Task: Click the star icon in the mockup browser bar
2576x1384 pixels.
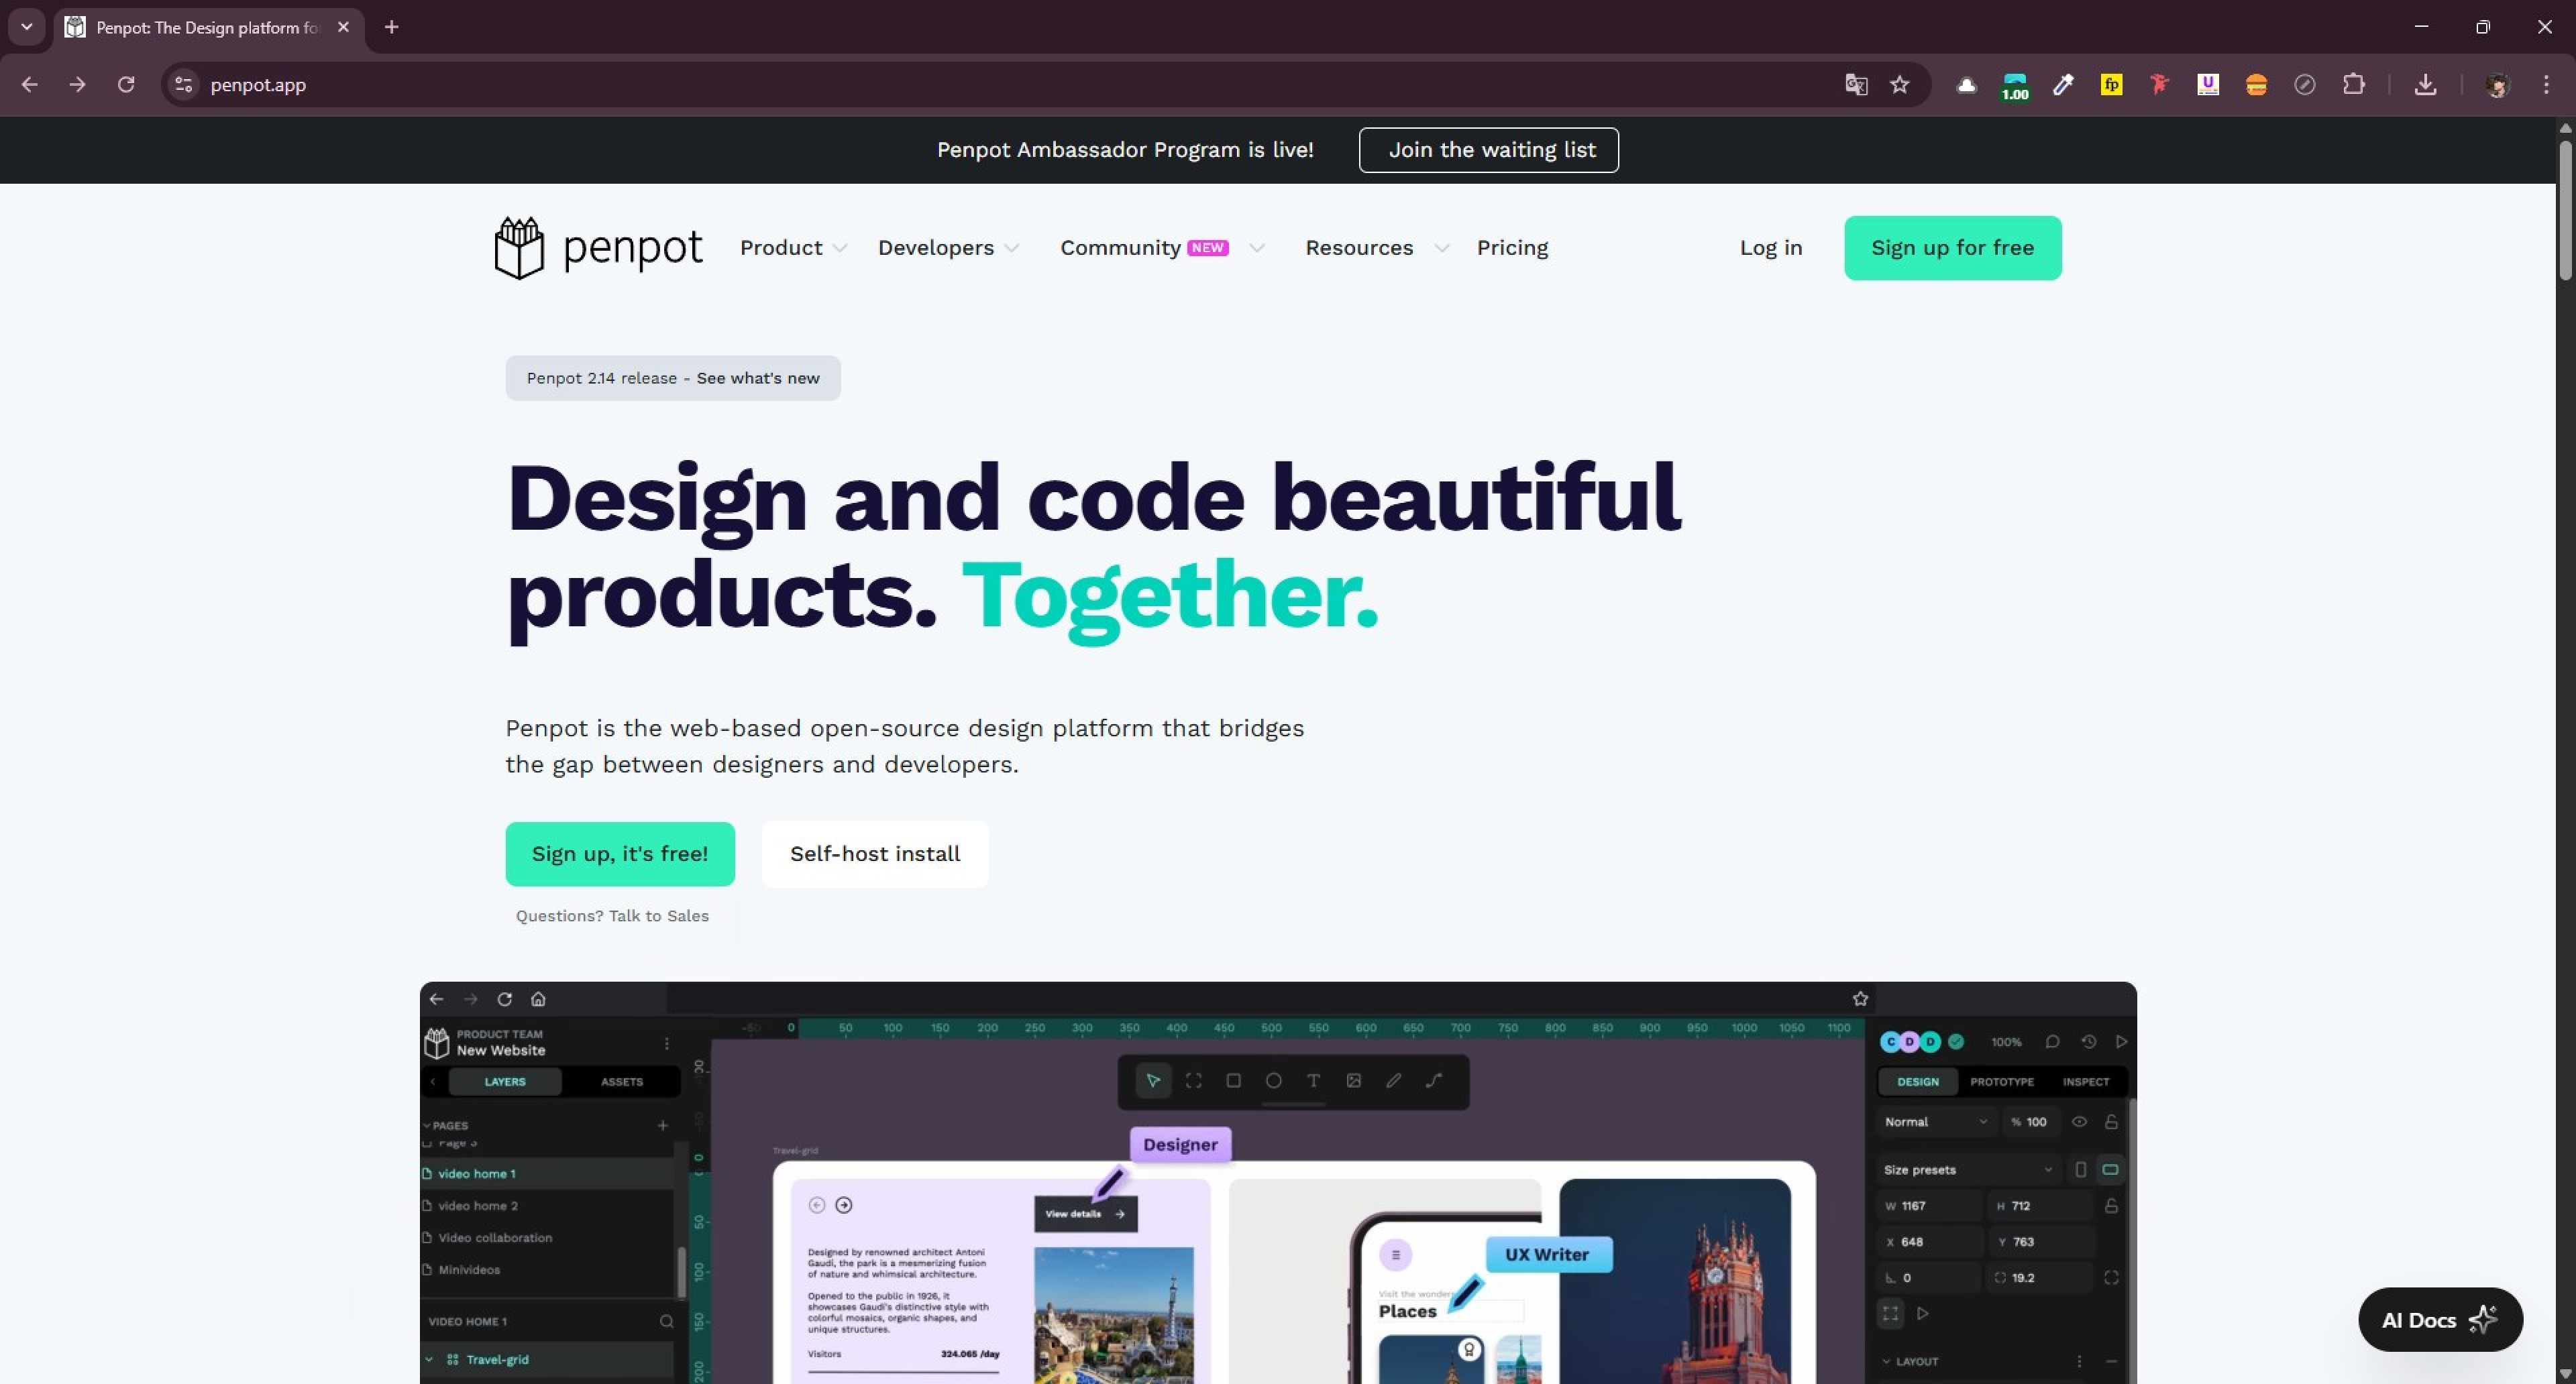Action: pyautogui.click(x=1860, y=998)
